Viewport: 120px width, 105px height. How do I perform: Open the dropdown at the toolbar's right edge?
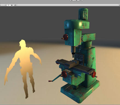click(x=119, y=5)
